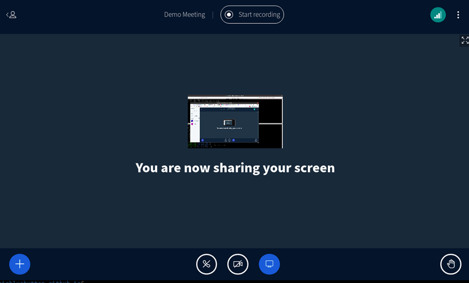Screen dimensions: 469x283
Task: Click the "Start recording" text label
Action: [259, 15]
